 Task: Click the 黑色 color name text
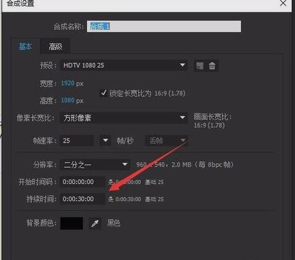113,223
